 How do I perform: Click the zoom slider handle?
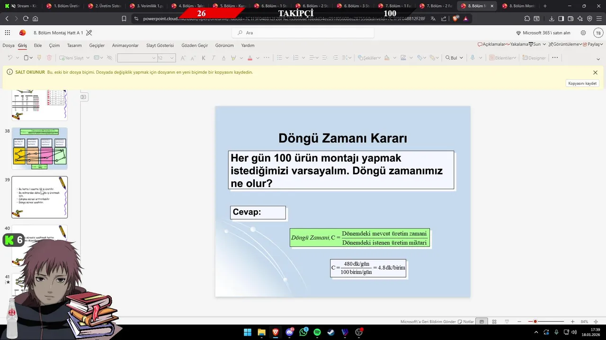pos(535,322)
